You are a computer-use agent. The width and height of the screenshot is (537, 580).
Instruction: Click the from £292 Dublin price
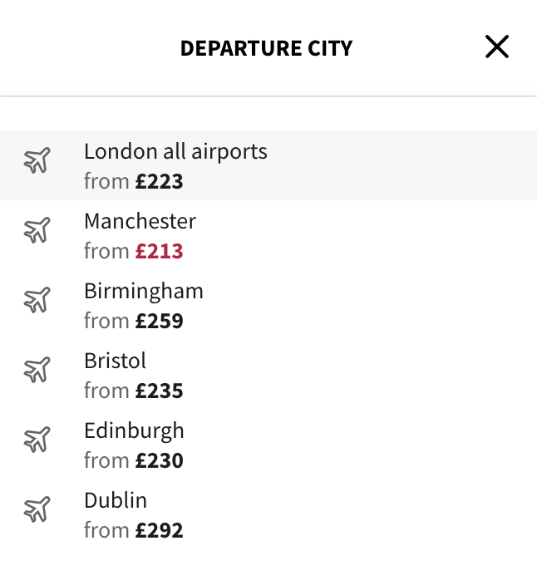tap(134, 530)
